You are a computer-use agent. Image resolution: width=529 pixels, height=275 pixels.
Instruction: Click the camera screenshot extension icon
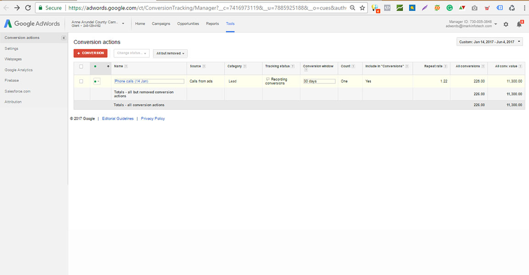[474, 8]
